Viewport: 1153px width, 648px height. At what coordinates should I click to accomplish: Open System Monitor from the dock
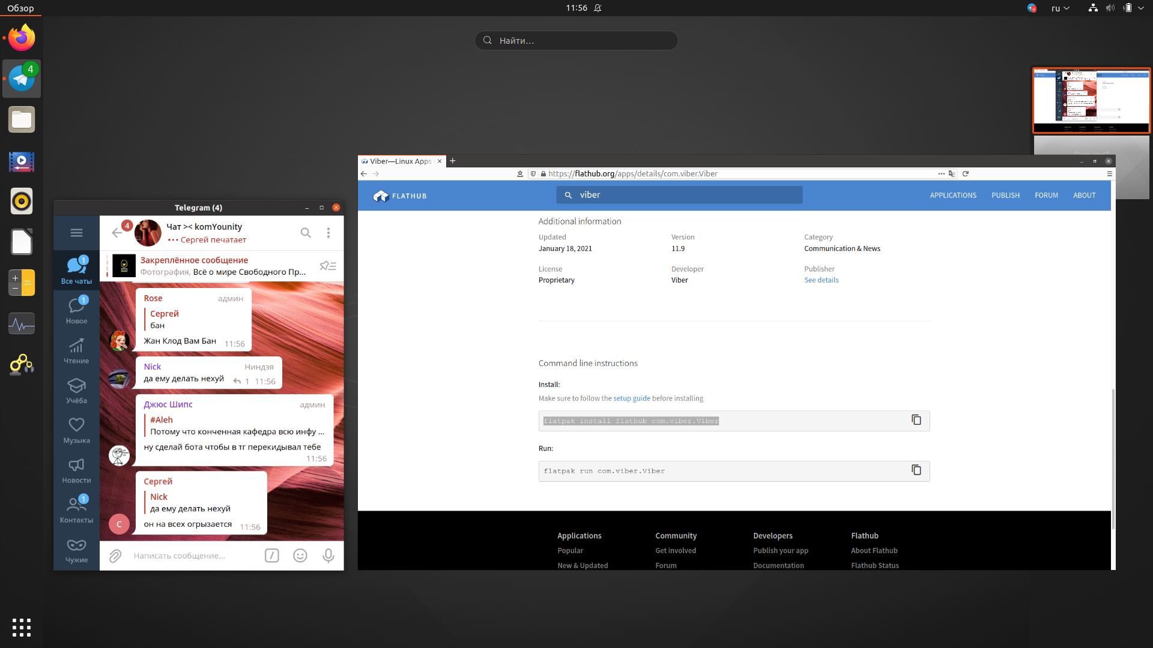point(22,324)
